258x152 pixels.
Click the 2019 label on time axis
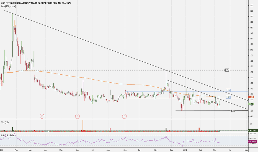185,150
